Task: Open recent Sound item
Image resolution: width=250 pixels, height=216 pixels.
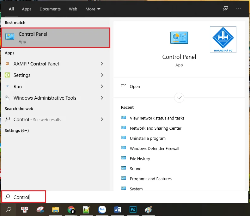Action: 136,169
